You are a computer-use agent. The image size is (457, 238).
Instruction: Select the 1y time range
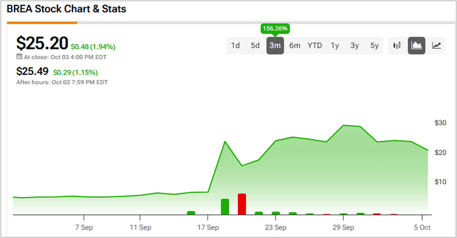pyautogui.click(x=335, y=46)
